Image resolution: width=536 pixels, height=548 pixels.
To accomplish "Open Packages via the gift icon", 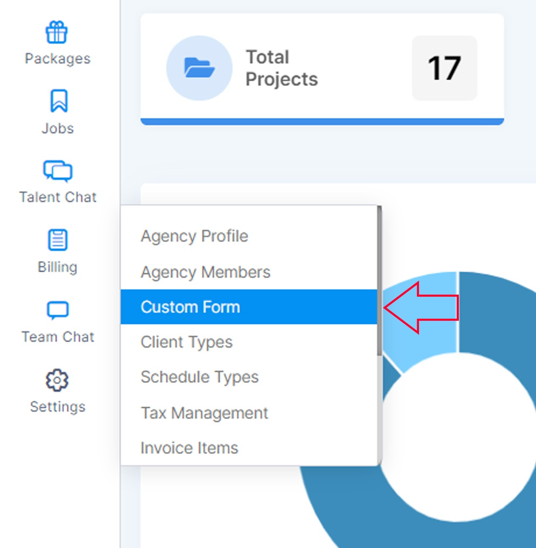I will [57, 32].
